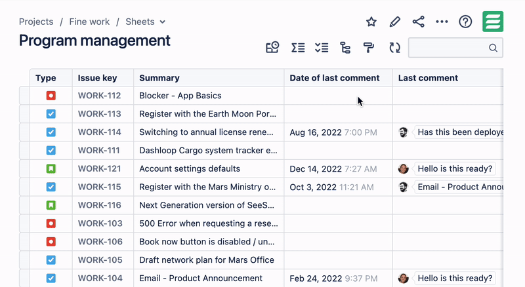Open issue WORK-116 link
Image resolution: width=525 pixels, height=287 pixels.
point(100,205)
